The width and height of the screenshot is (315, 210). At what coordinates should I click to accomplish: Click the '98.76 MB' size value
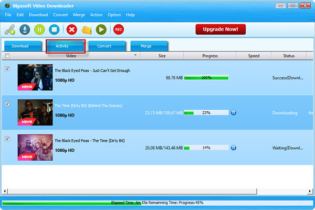pyautogui.click(x=174, y=78)
